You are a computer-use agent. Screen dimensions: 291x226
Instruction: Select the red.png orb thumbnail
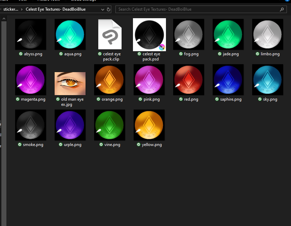coord(189,80)
